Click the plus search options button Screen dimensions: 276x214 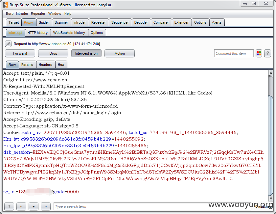(x=34, y=206)
